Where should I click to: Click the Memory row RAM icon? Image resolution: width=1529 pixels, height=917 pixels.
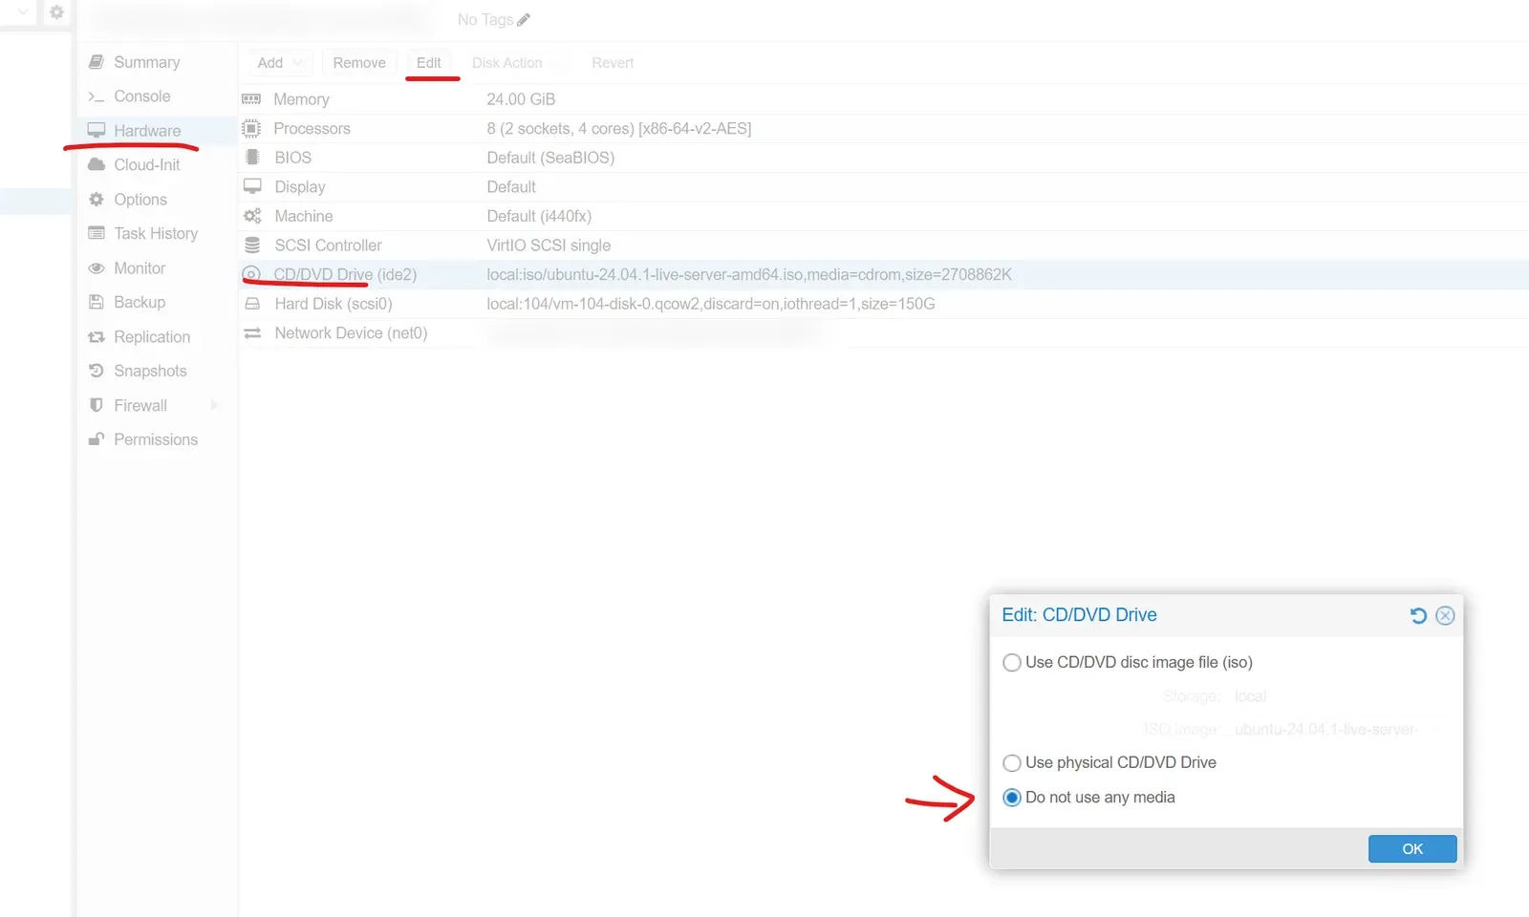[251, 99]
